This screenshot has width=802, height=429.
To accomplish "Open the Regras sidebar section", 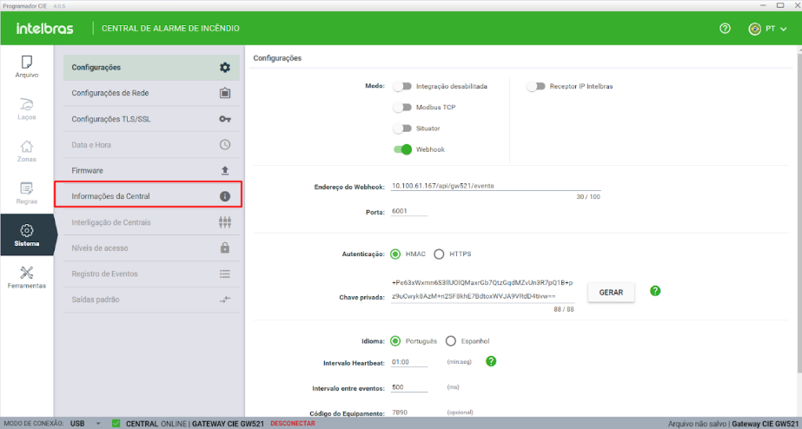I will 27,193.
